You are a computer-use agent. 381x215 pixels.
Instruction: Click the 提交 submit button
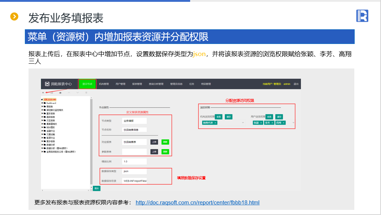pos(97,189)
